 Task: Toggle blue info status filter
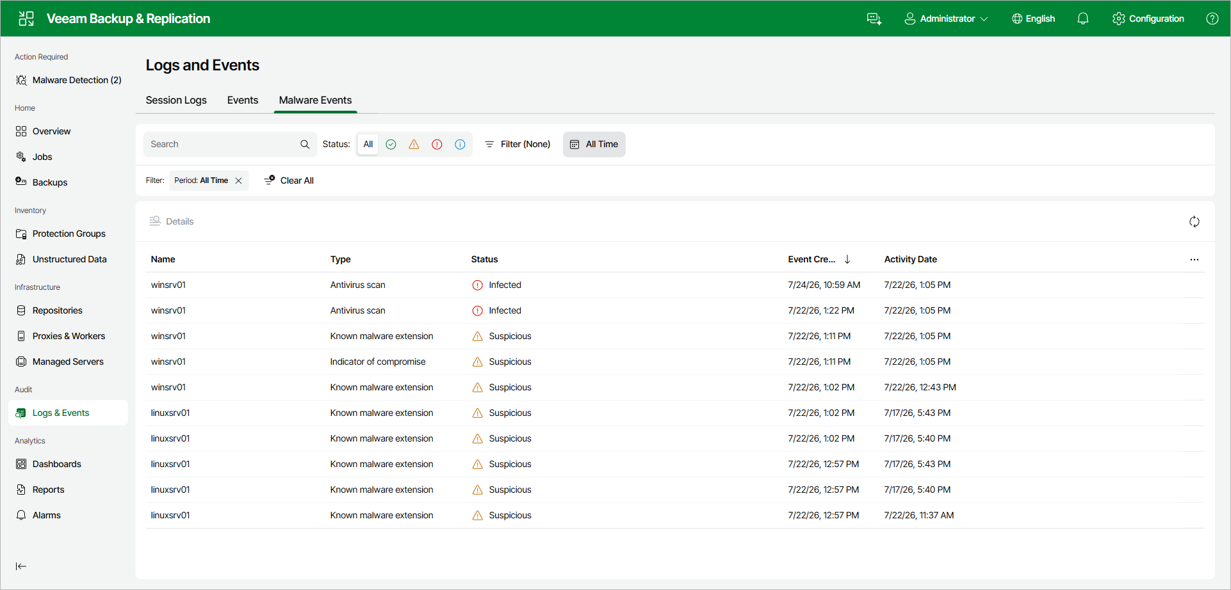460,145
